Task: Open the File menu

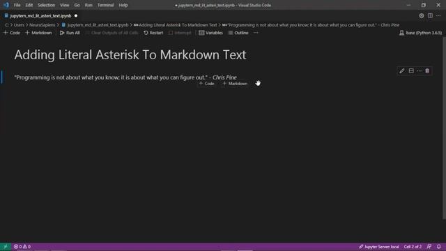Action: (x=17, y=5)
